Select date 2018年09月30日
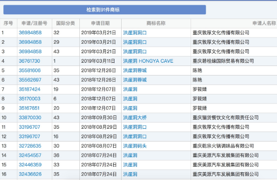Screen dimensions: 277x180 pos(99,118)
